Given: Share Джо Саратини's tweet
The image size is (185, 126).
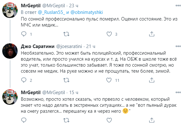Looking at the screenshot, I should click(152, 80).
